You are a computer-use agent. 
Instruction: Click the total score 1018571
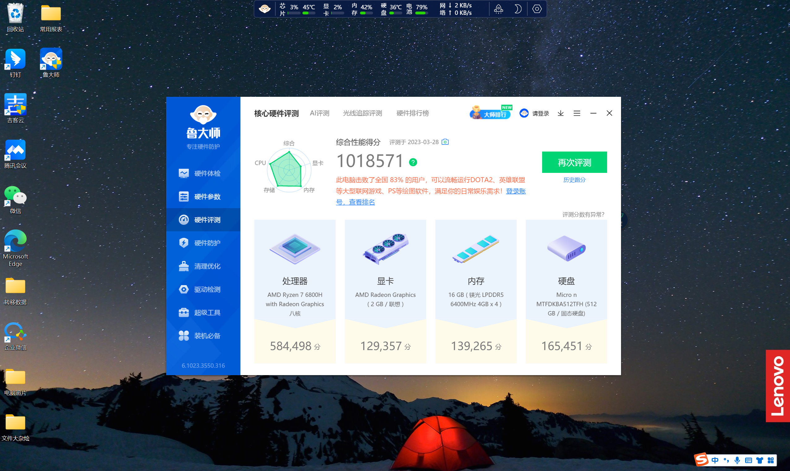click(369, 161)
